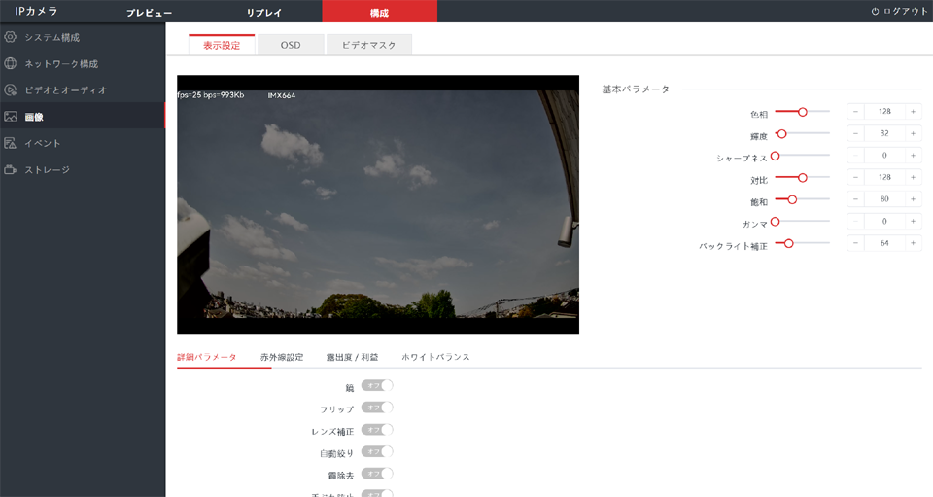Click the ログアウト power icon

[875, 11]
